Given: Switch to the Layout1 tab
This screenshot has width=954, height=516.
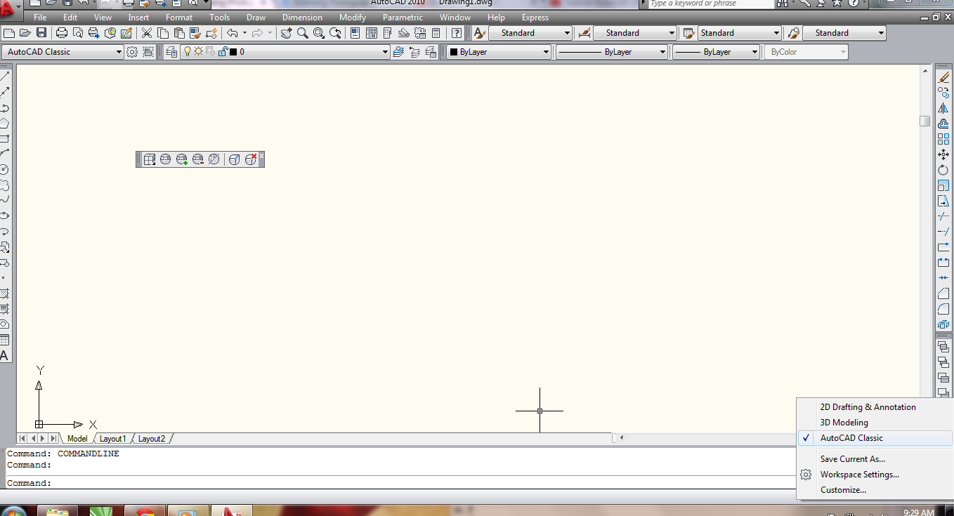Looking at the screenshot, I should [x=112, y=439].
